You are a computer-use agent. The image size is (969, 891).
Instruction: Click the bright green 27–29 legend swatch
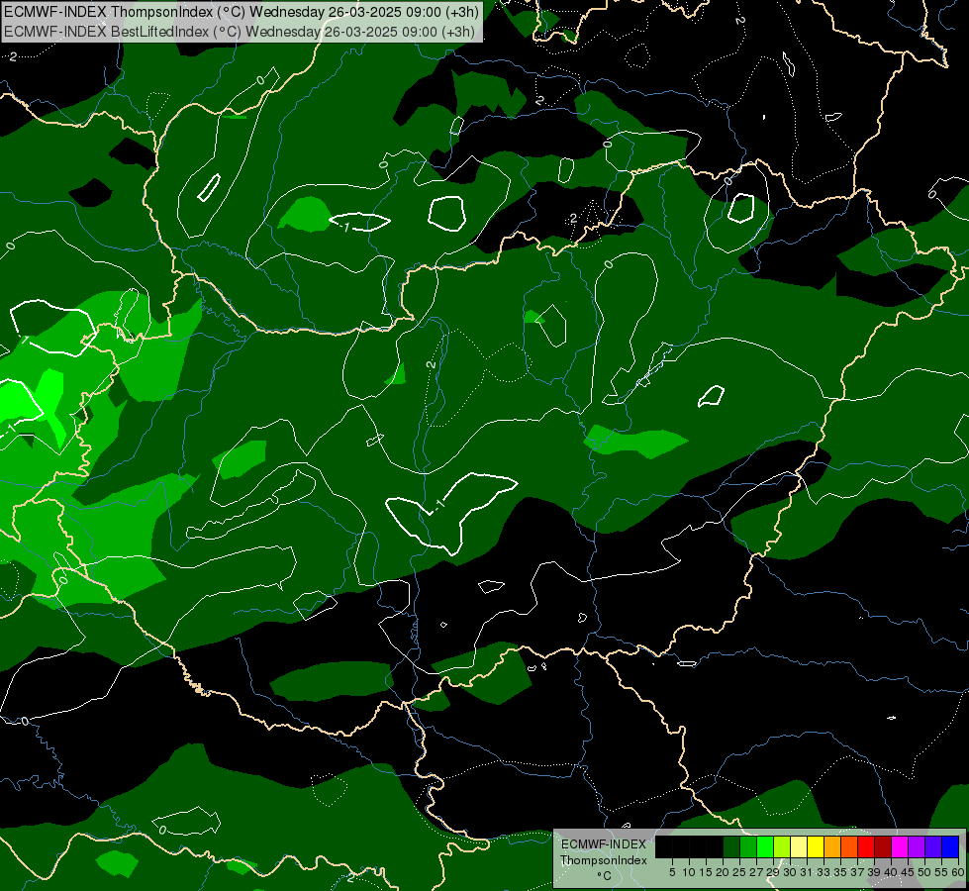[765, 846]
